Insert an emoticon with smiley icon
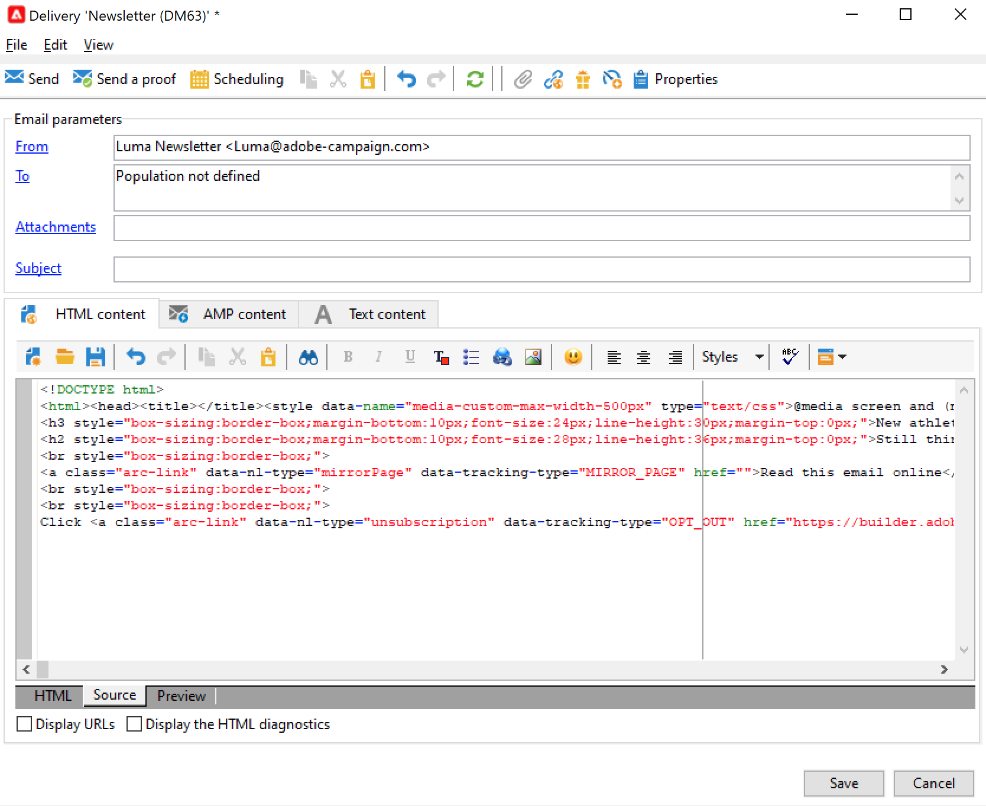Image resolution: width=986 pixels, height=806 pixels. [573, 357]
